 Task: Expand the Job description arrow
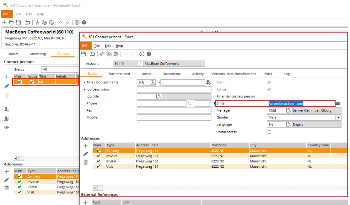coord(84,90)
